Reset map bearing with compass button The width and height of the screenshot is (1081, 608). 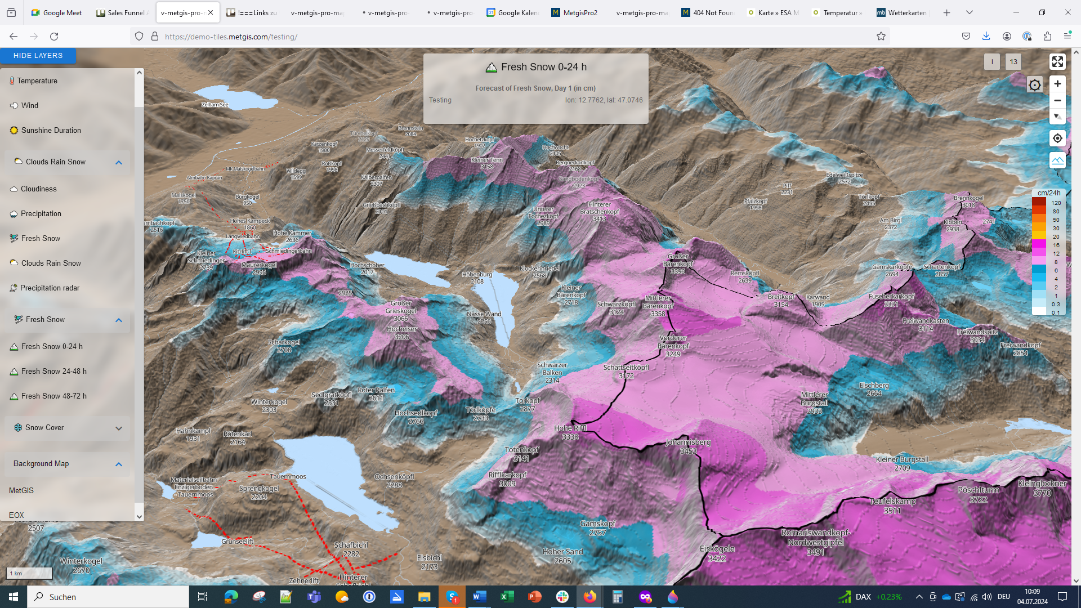[1057, 117]
